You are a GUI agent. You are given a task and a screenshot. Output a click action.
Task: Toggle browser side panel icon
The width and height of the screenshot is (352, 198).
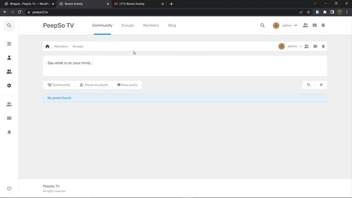pyautogui.click(x=332, y=12)
